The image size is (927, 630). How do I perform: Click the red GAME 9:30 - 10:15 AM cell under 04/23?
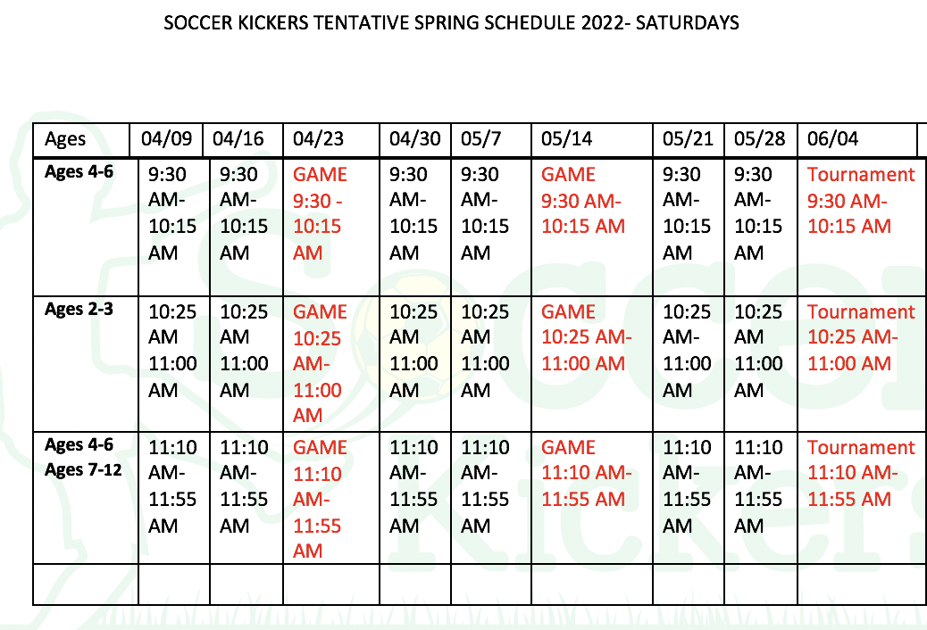pyautogui.click(x=320, y=214)
